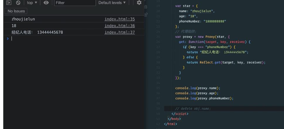Click the "} else {" line
Viewport: 284px width, 129px height.
tap(191, 57)
